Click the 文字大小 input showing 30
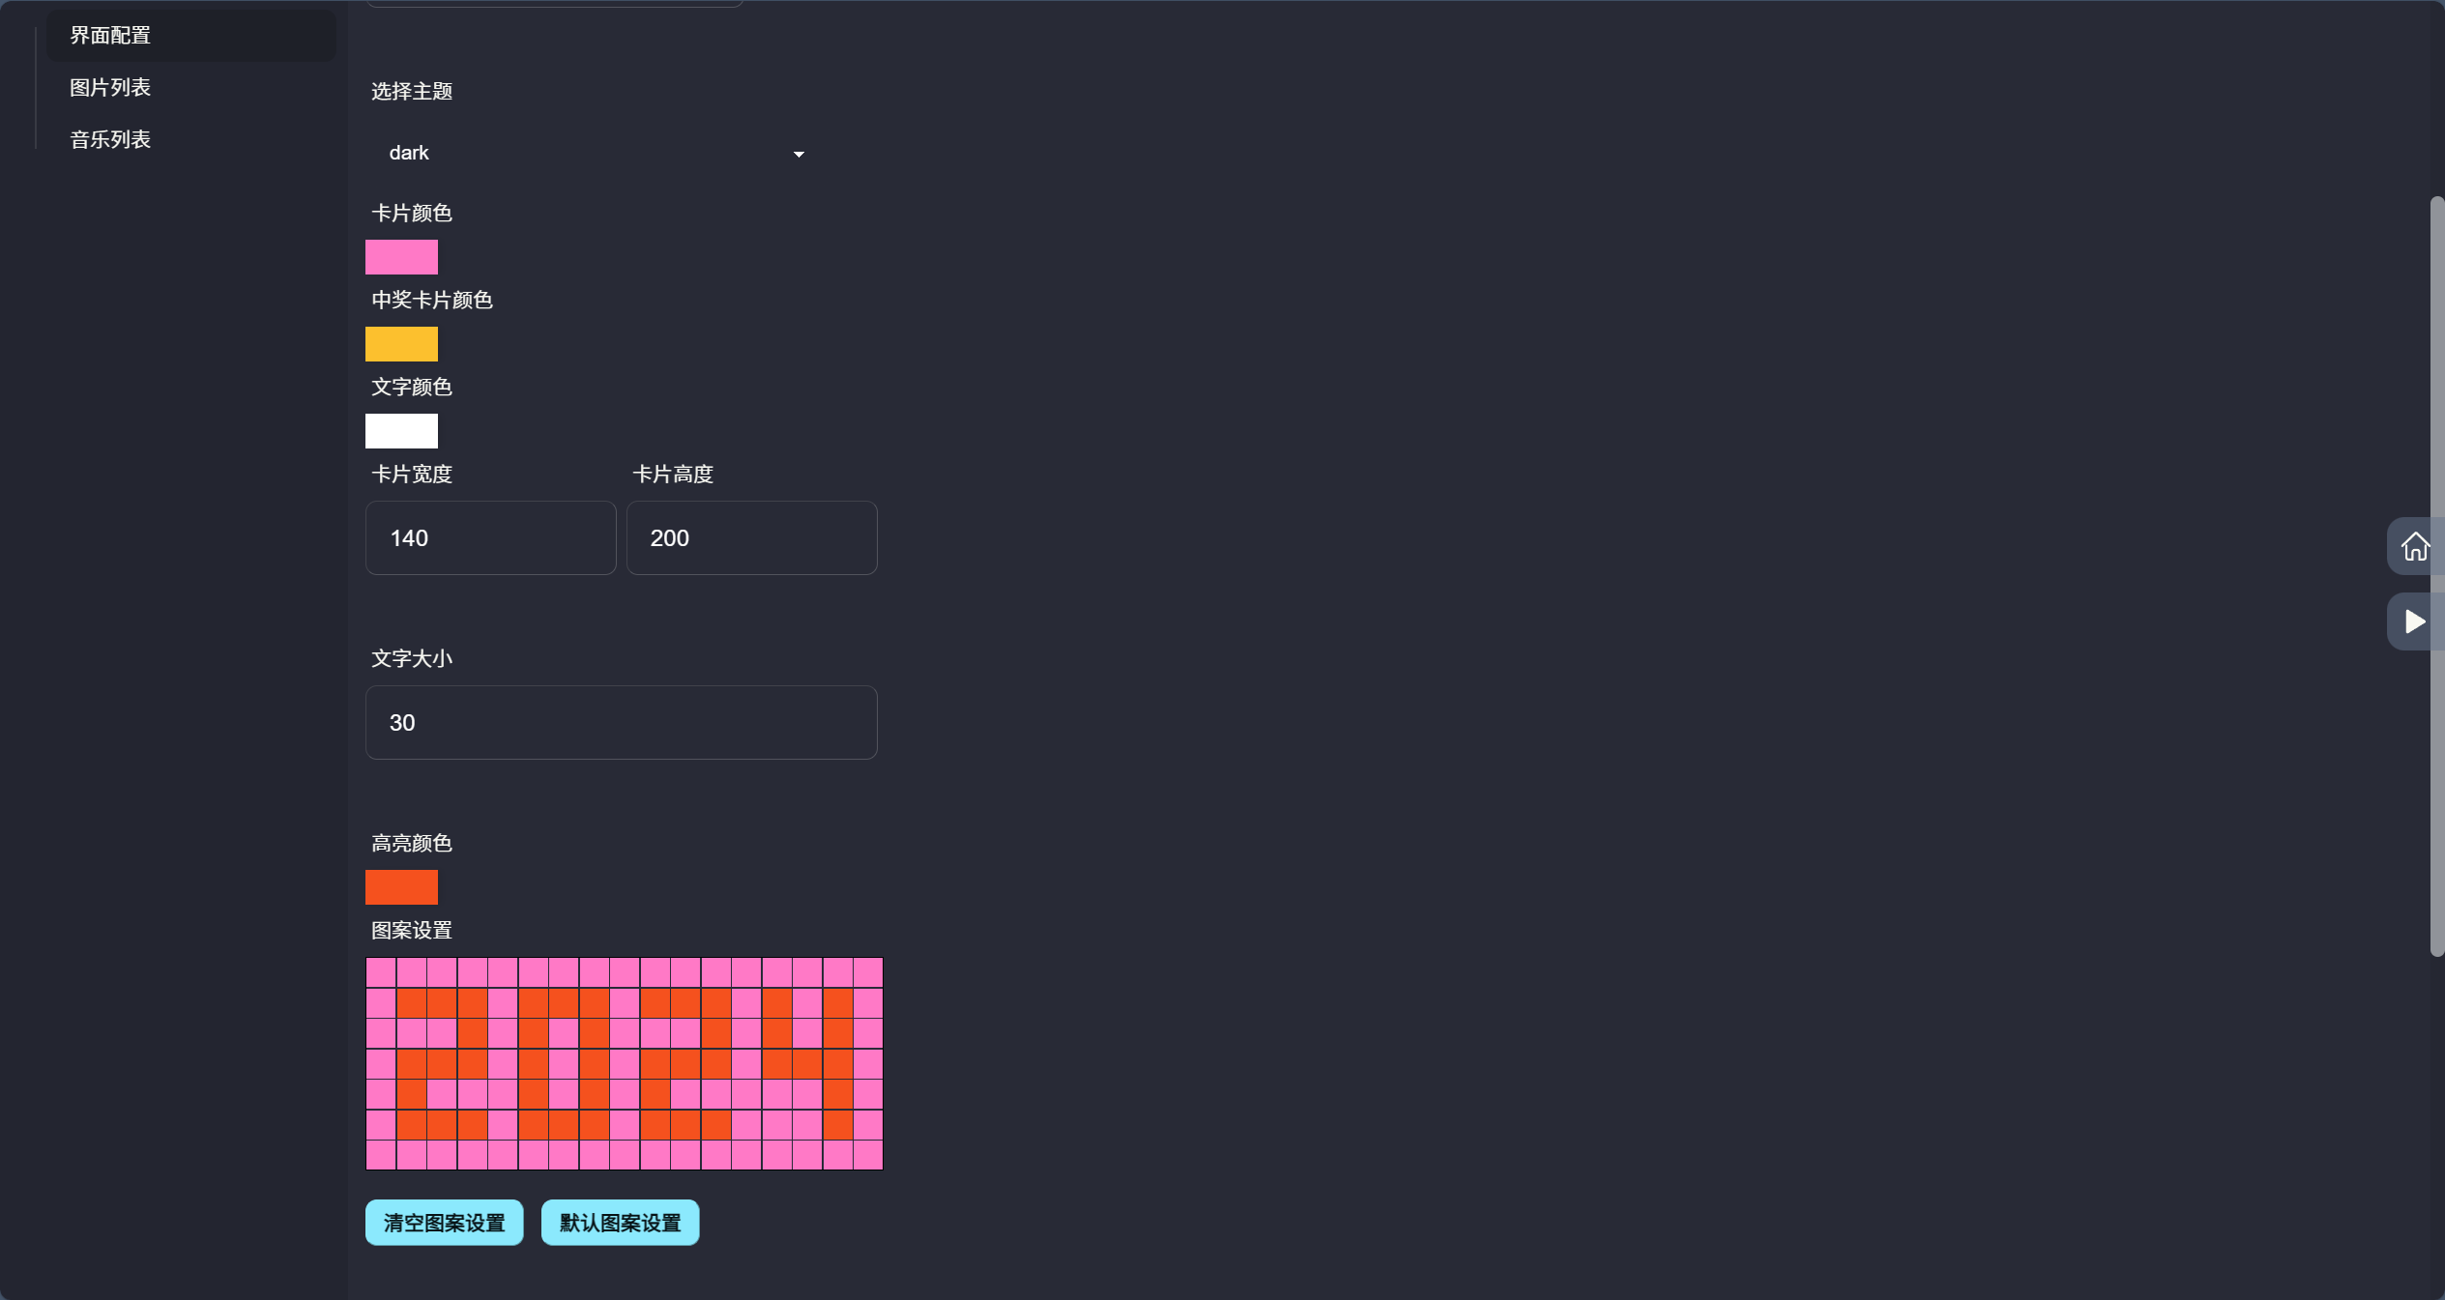Image resolution: width=2445 pixels, height=1300 pixels. [x=621, y=723]
